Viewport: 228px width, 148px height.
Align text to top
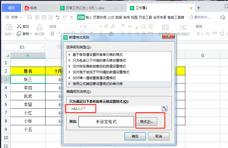click(x=123, y=26)
